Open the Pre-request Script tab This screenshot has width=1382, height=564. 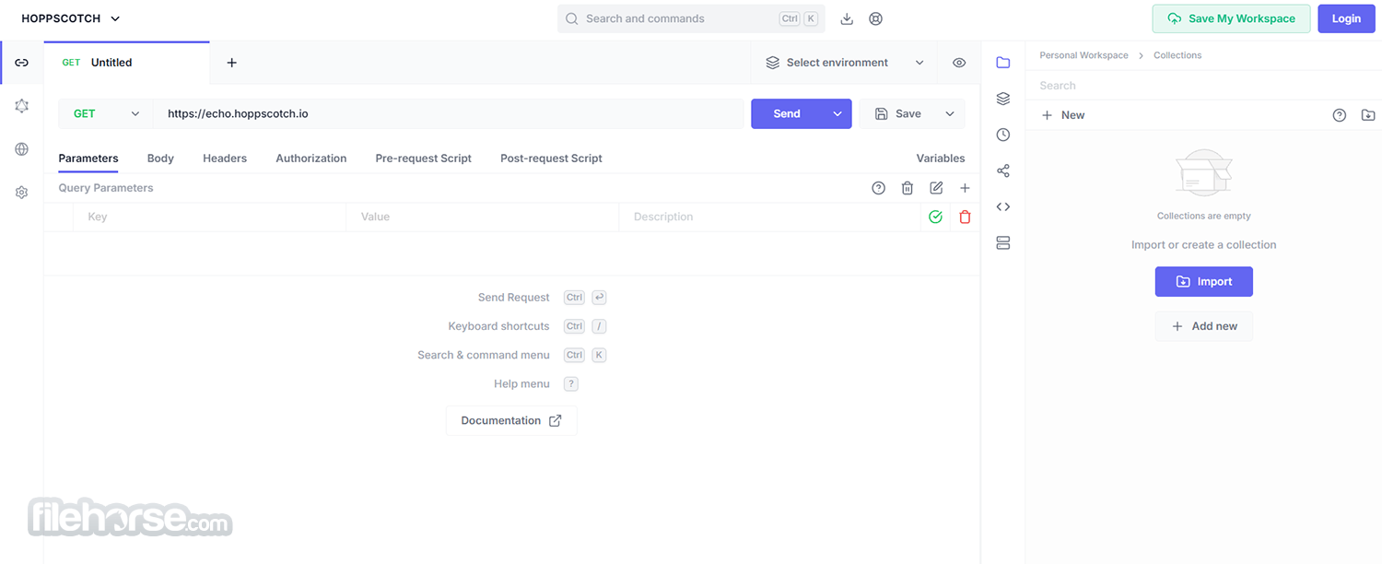pyautogui.click(x=424, y=159)
